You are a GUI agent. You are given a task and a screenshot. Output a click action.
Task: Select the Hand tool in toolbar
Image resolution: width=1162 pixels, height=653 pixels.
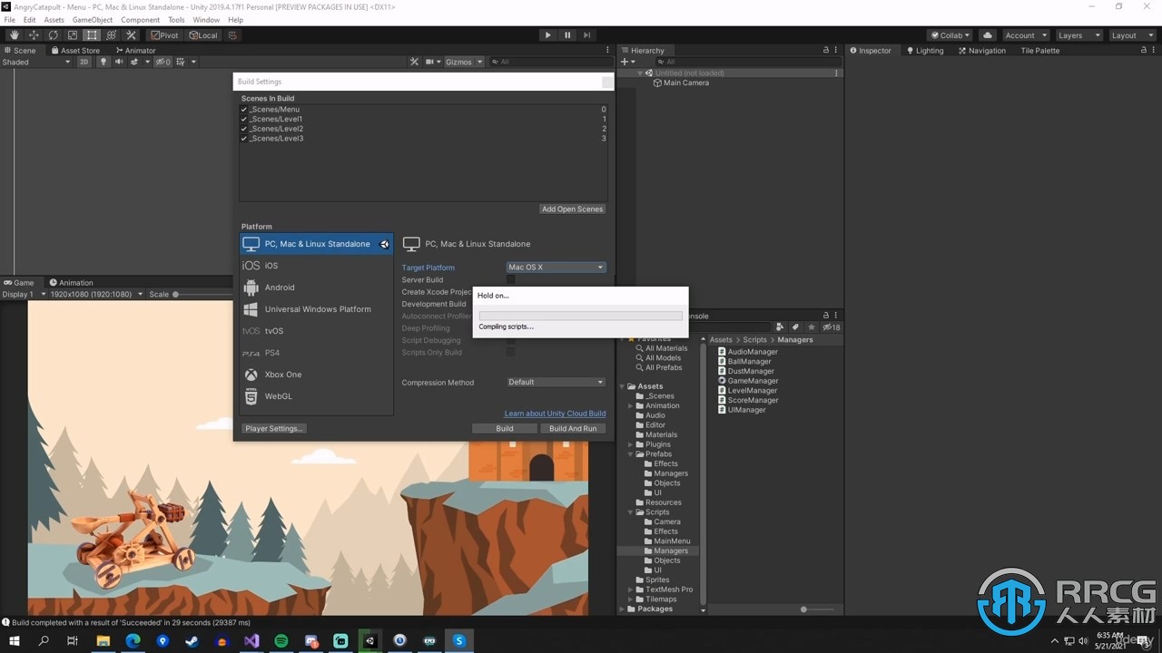pyautogui.click(x=15, y=35)
